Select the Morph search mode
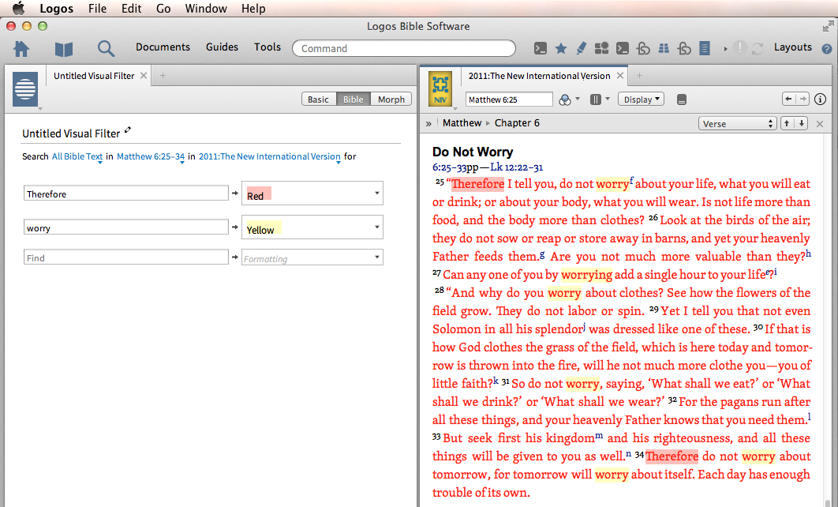Screen dimensions: 838x507 point(391,100)
